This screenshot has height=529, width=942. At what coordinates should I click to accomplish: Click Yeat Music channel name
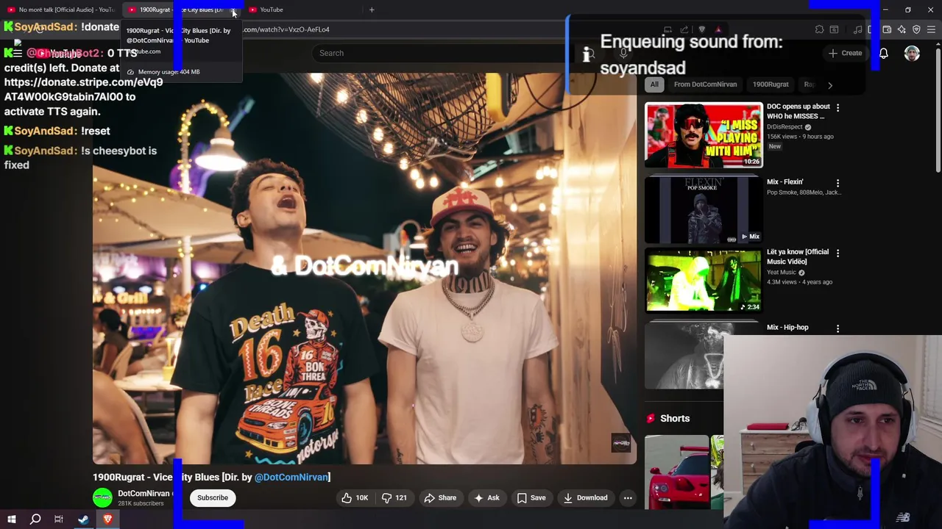(782, 273)
